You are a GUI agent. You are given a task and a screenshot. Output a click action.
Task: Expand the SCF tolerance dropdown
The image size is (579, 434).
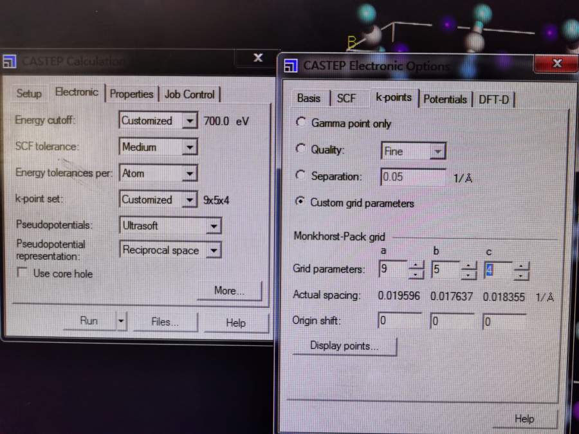(189, 147)
